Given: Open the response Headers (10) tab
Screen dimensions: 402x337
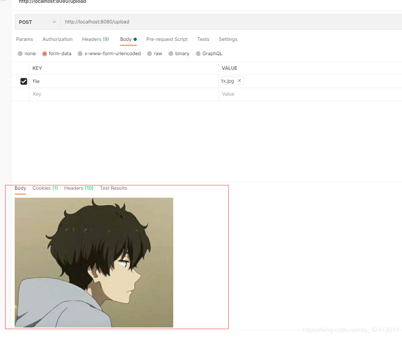Looking at the screenshot, I should [79, 188].
